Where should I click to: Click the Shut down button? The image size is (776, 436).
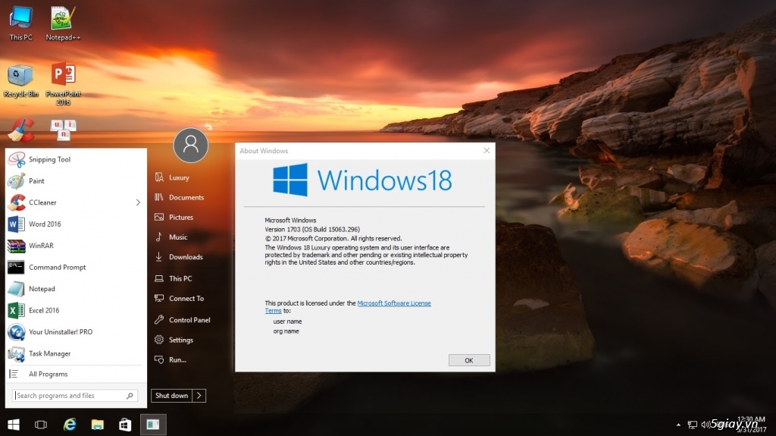tap(172, 396)
